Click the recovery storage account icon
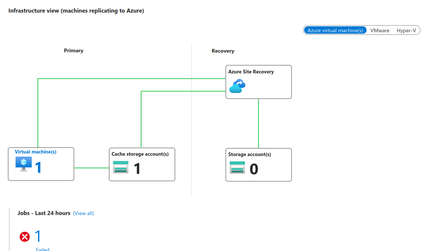This screenshot has width=436, height=251. pos(237,168)
